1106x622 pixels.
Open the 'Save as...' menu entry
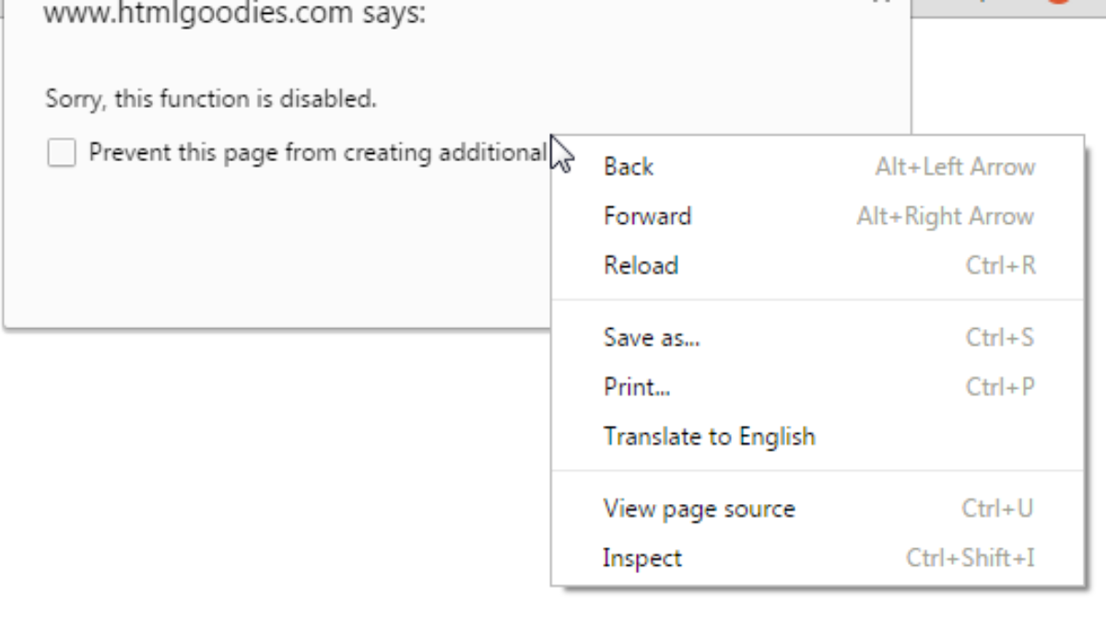tap(652, 337)
